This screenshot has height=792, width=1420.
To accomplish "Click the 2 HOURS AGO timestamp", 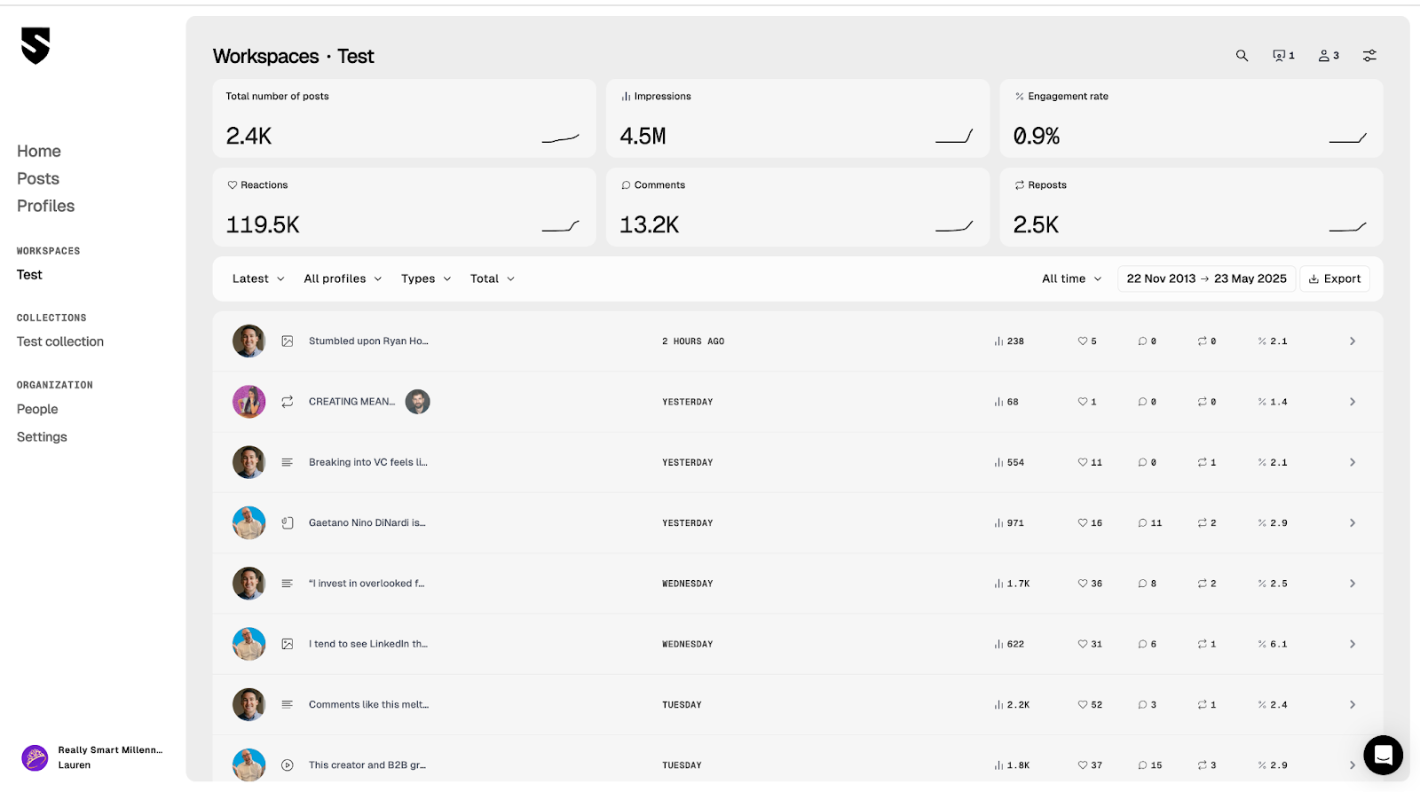I will (693, 341).
